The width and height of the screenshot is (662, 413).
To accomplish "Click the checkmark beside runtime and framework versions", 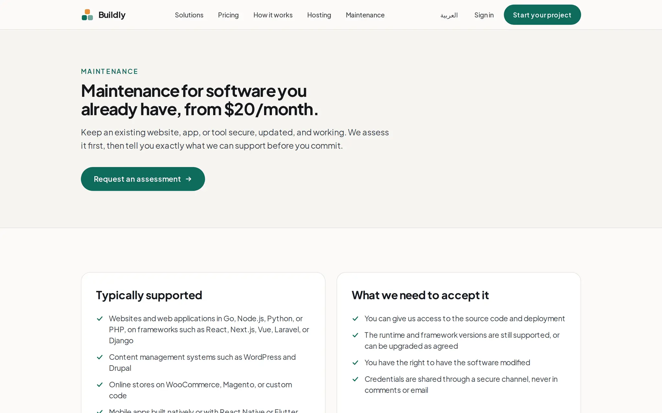I will pos(355,335).
